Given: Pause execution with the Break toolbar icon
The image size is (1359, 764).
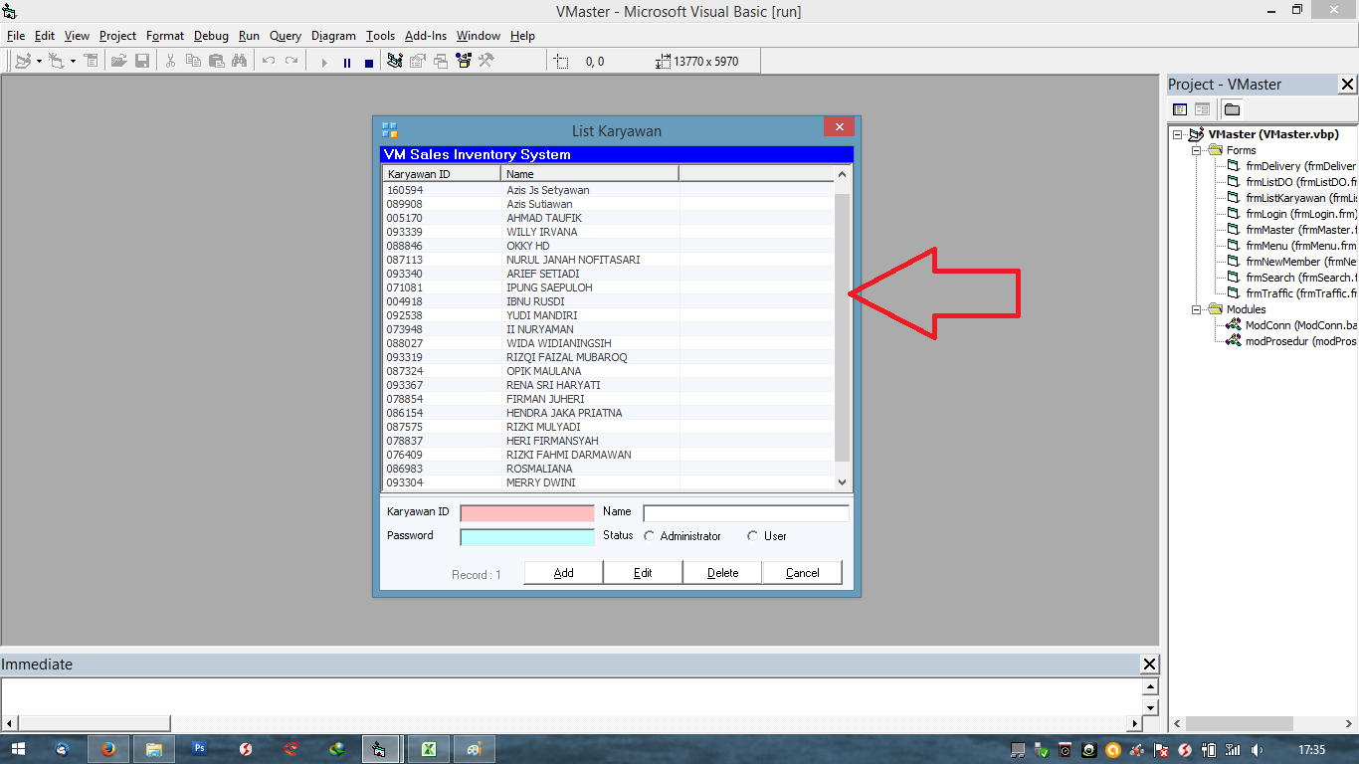Looking at the screenshot, I should tap(346, 61).
